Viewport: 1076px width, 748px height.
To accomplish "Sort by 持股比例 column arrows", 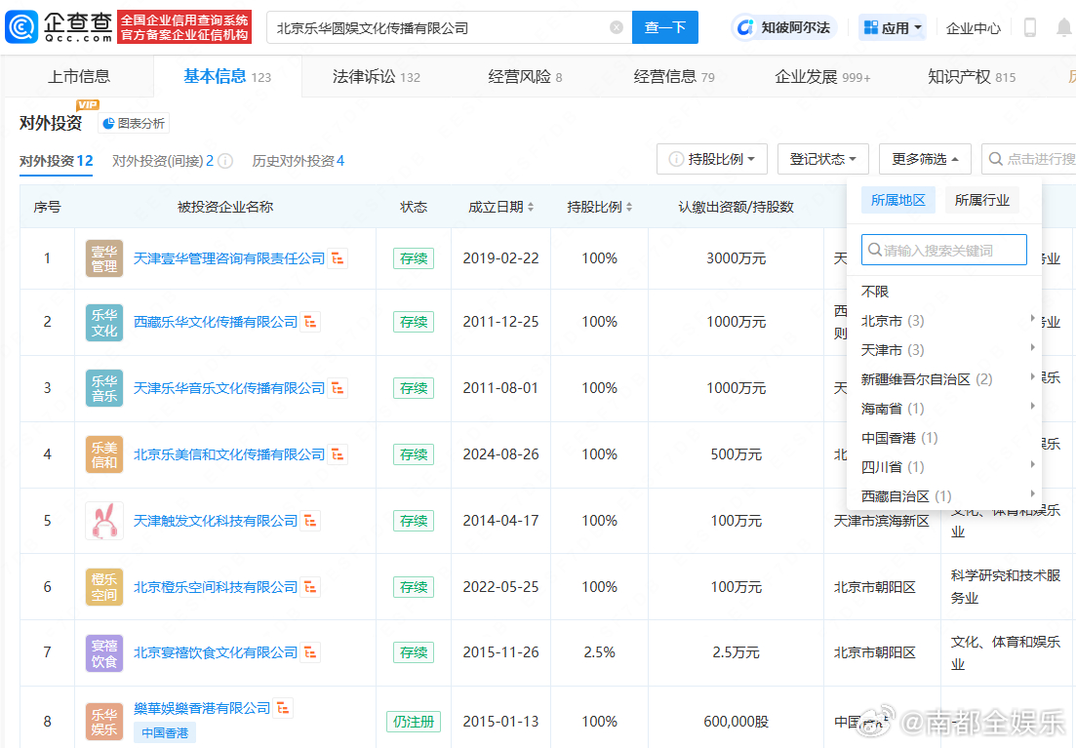I will point(629,207).
